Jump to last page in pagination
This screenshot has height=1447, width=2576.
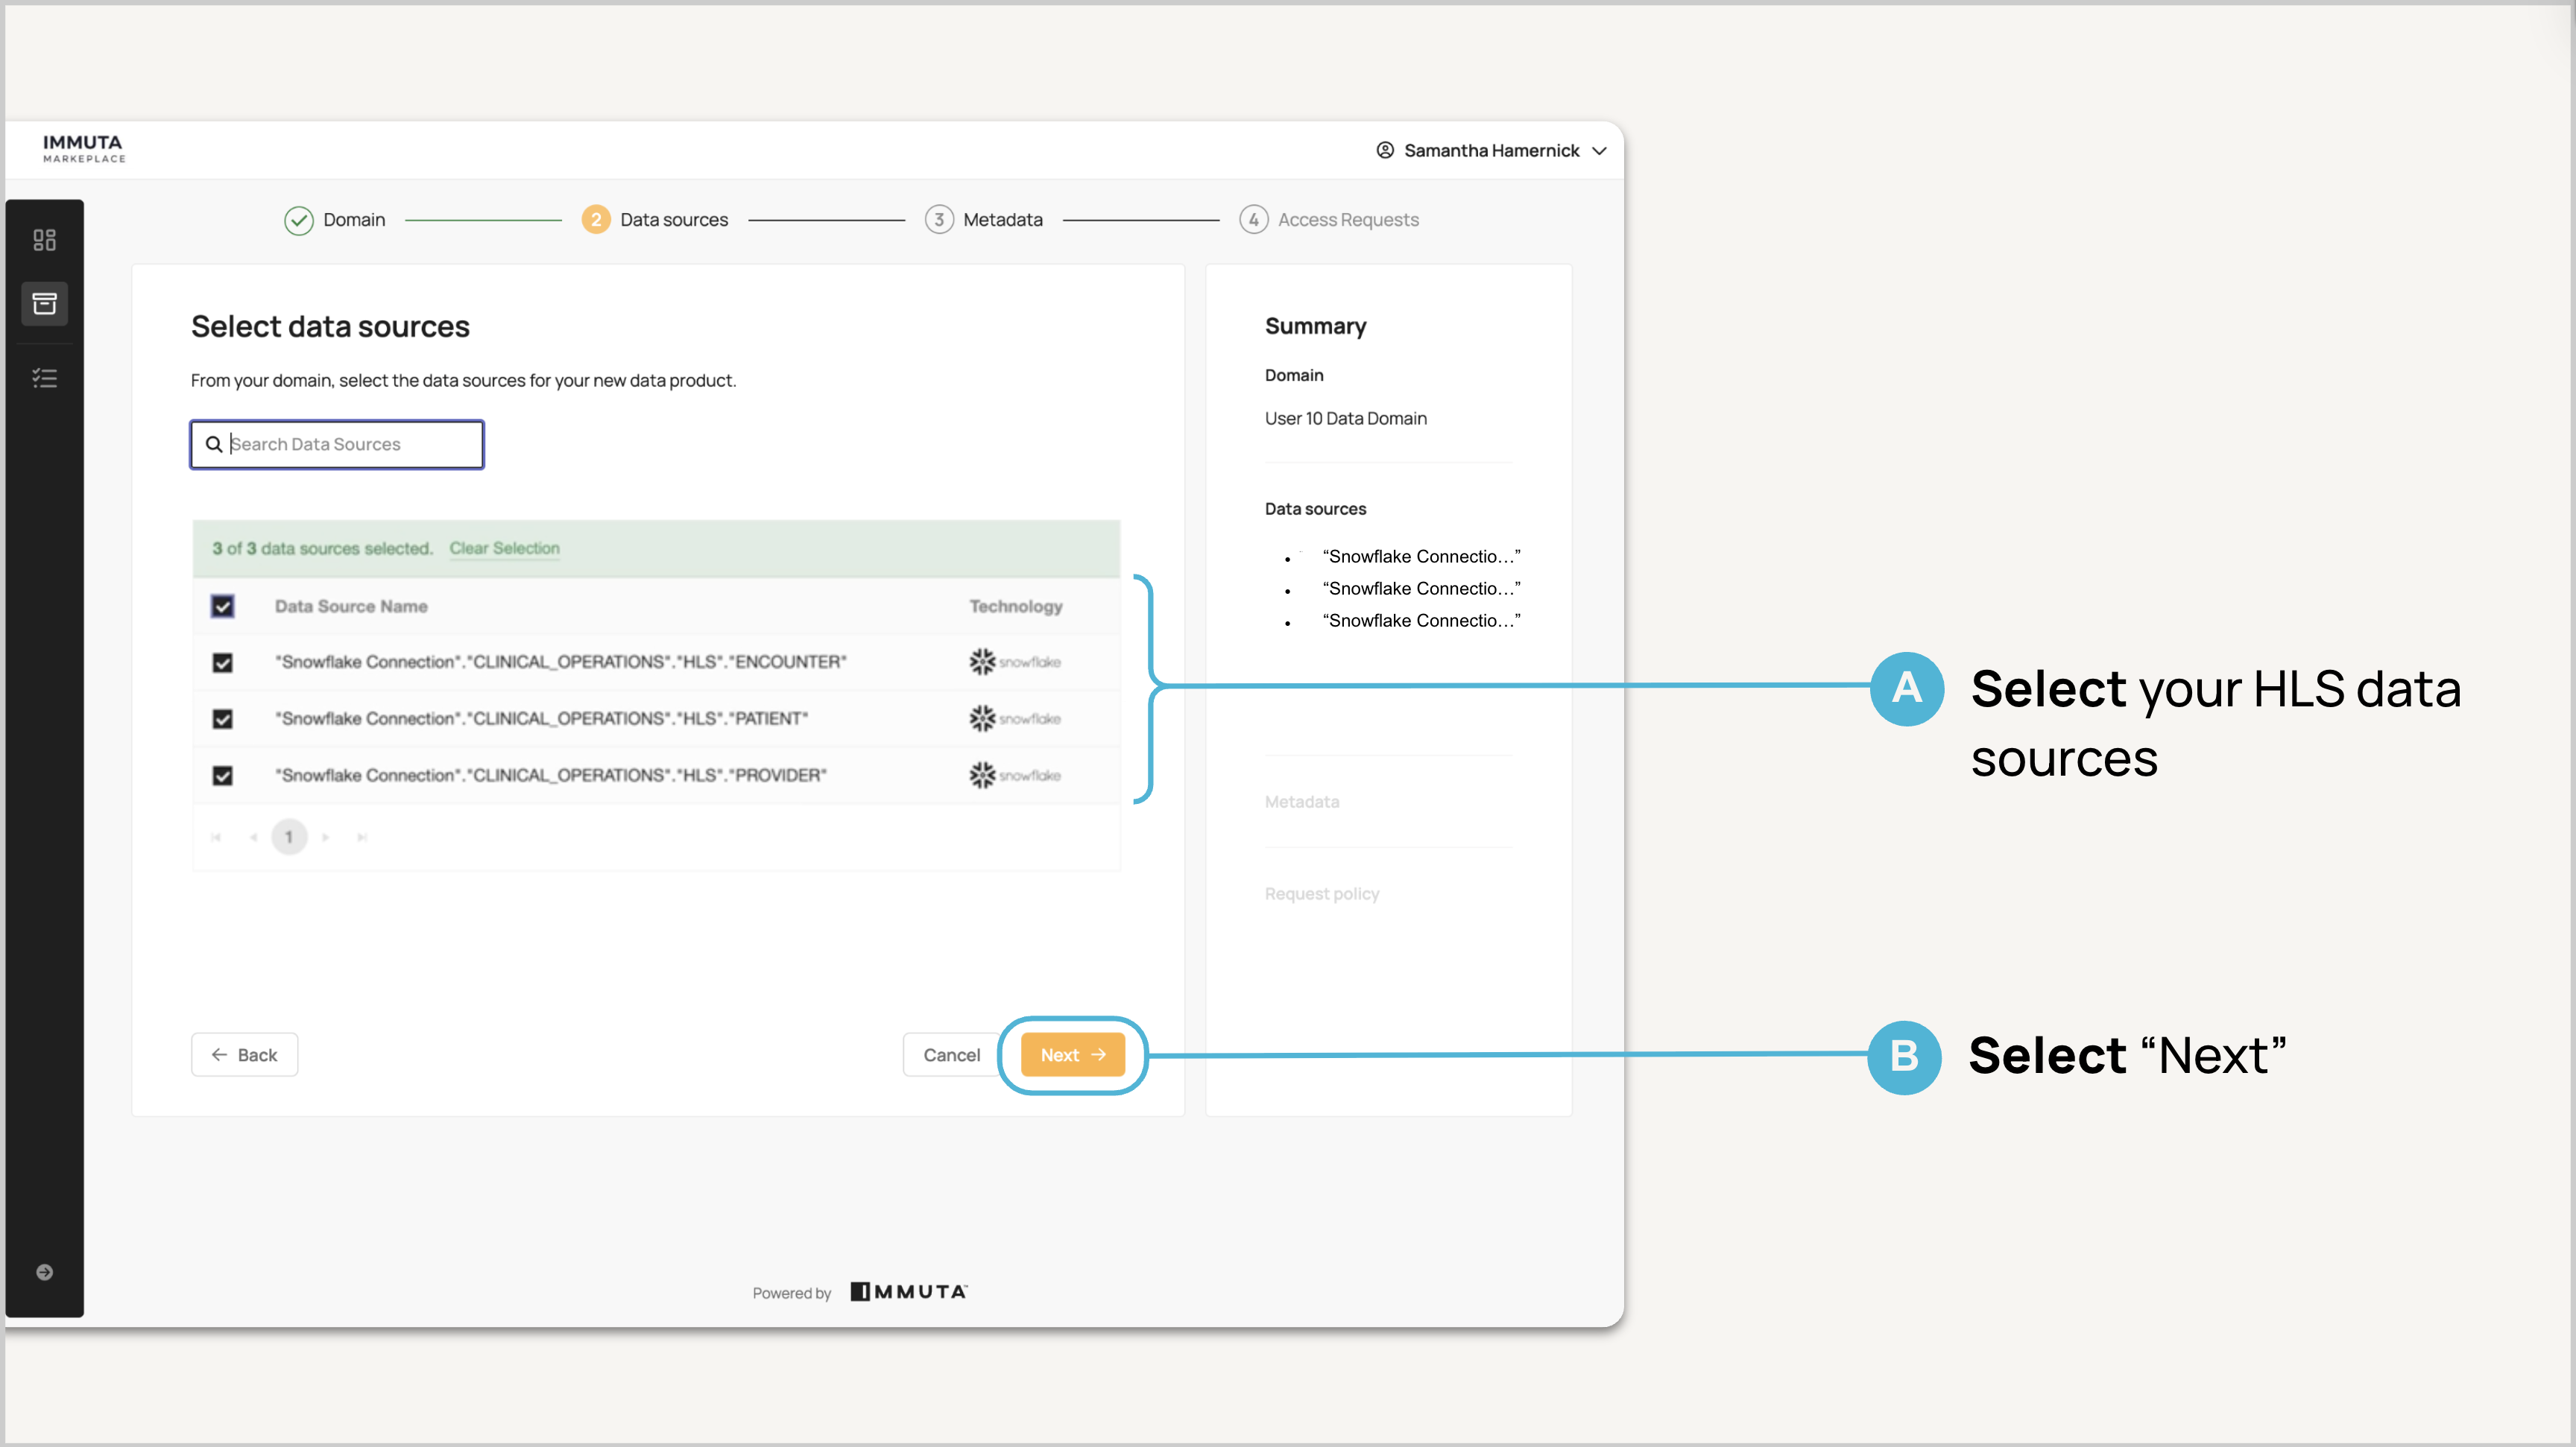point(362,838)
